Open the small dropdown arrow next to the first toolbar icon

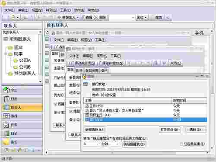[18, 18]
